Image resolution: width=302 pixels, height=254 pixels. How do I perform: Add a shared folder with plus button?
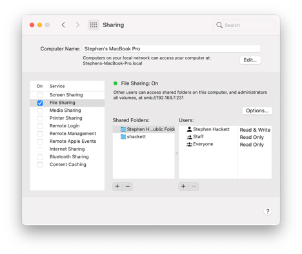click(x=117, y=186)
